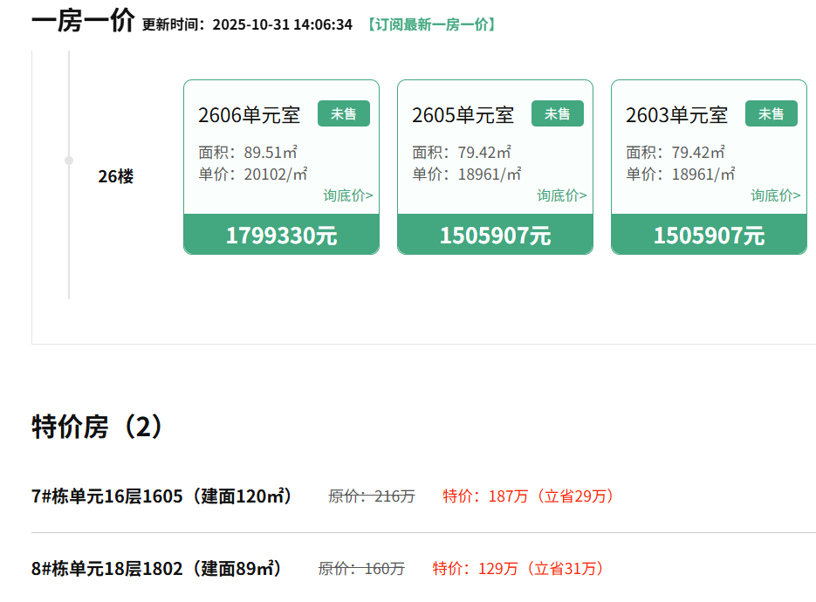Select the 26楼 floor label
The image size is (816, 602).
tap(115, 176)
